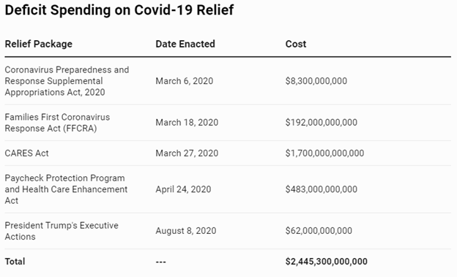Click the Date Enacted column header
This screenshot has height=277, width=457.
point(185,44)
